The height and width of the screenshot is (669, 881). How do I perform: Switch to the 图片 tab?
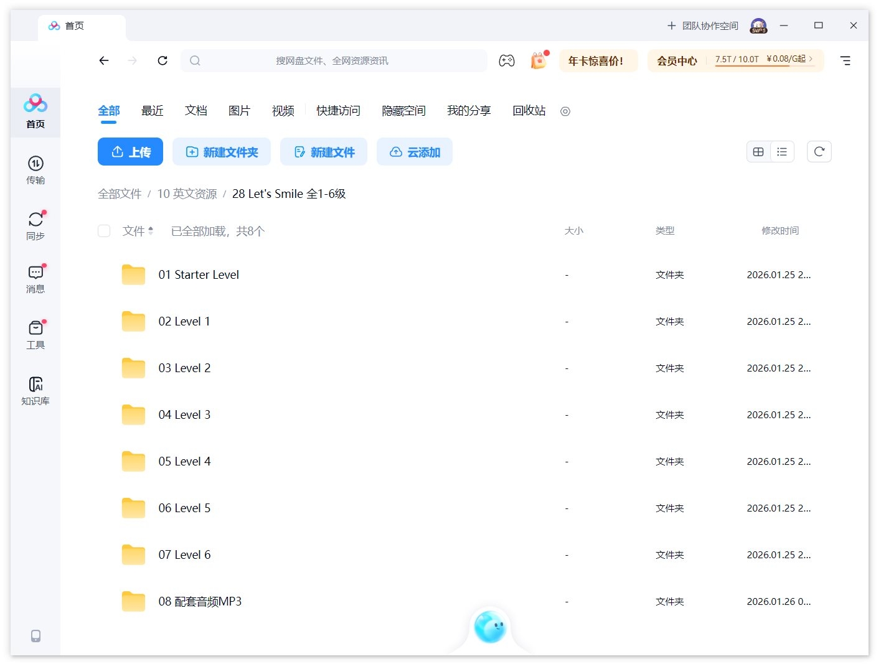(x=240, y=111)
